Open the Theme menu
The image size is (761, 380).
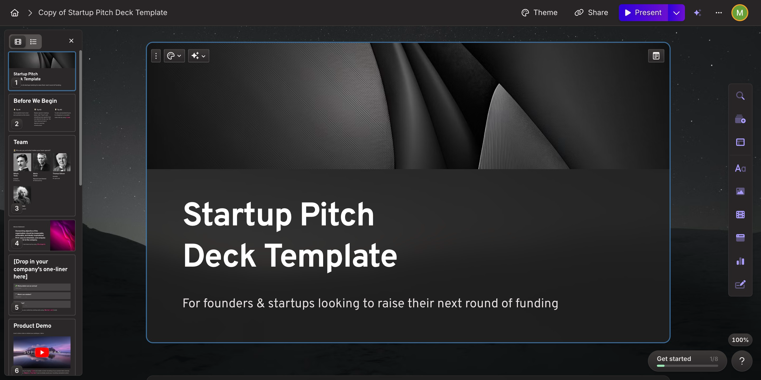point(539,13)
